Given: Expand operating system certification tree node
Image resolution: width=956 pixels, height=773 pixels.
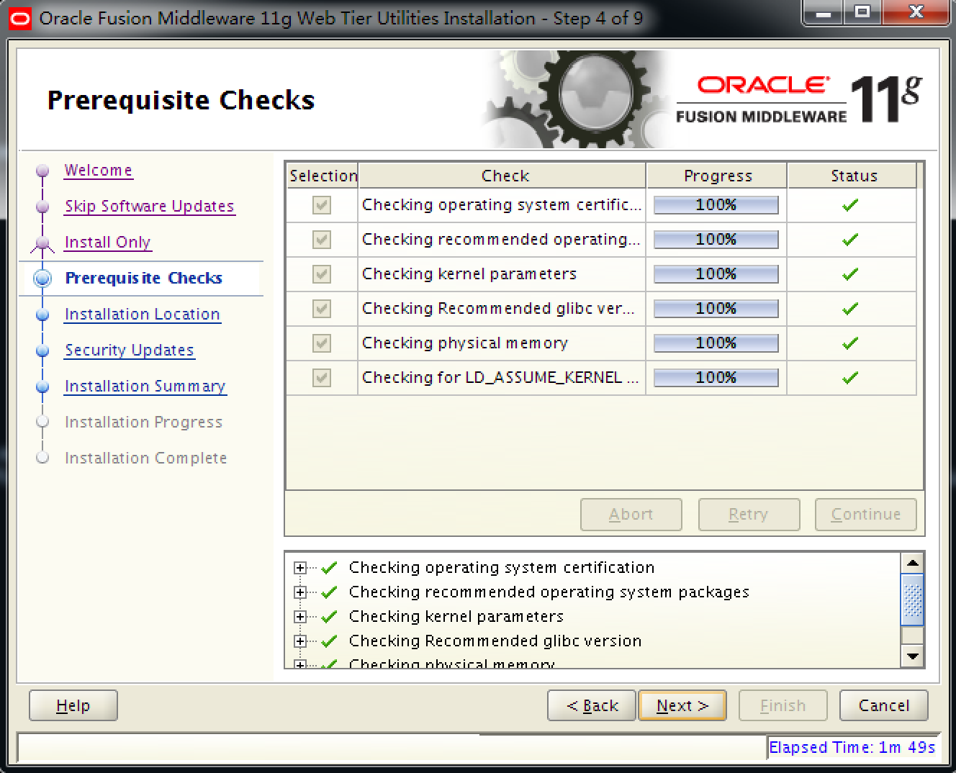Looking at the screenshot, I should tap(300, 568).
